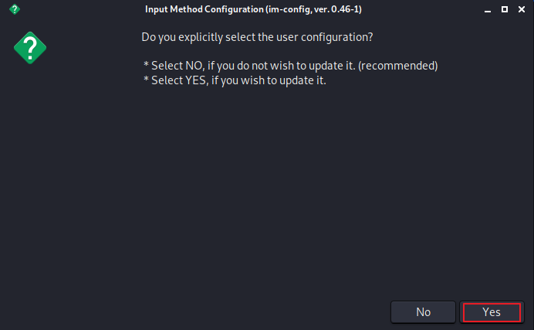Click empty title bar space left of the title
The height and width of the screenshot is (330, 534).
coord(77,9)
